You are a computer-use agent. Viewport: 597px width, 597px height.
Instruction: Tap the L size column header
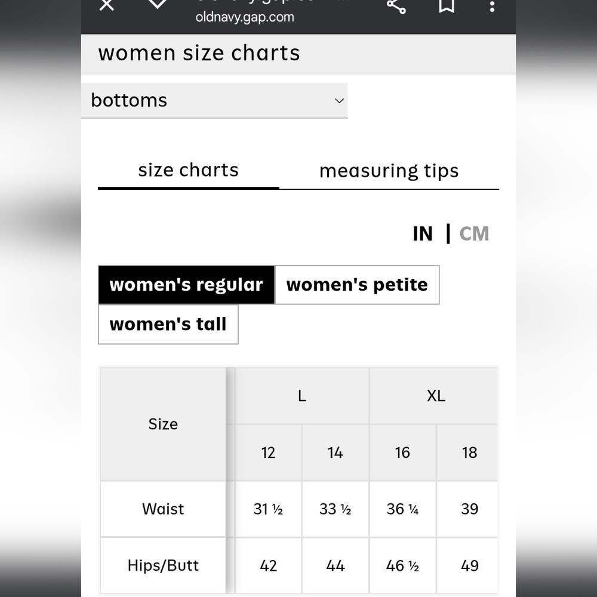point(301,396)
